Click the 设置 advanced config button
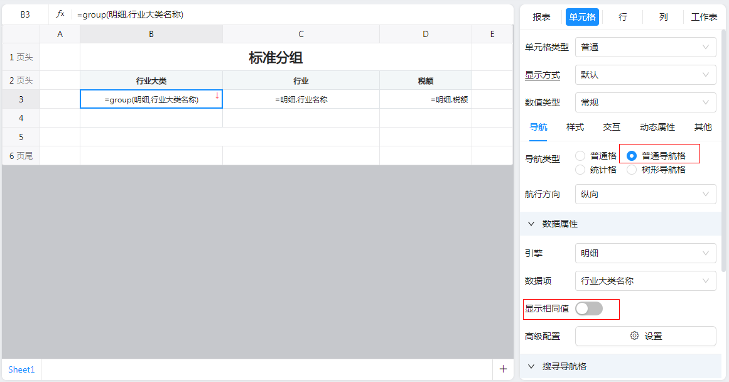729x382 pixels. pyautogui.click(x=645, y=336)
